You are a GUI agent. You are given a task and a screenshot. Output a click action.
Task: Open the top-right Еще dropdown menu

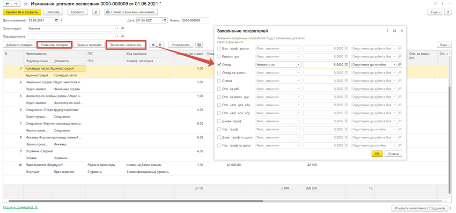435,12
